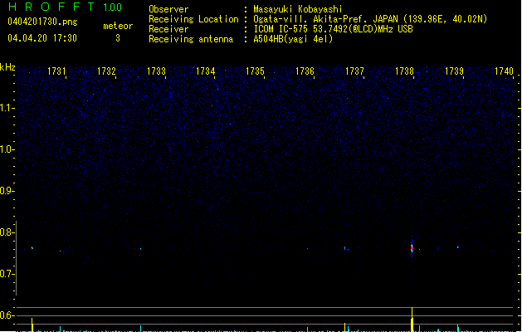The height and width of the screenshot is (332, 522).
Task: Click the 1736 time marker
Action: coord(305,71)
